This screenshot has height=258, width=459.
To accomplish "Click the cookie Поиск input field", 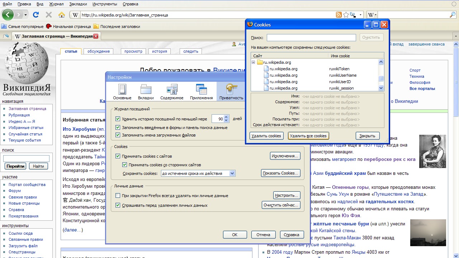I will click(311, 38).
